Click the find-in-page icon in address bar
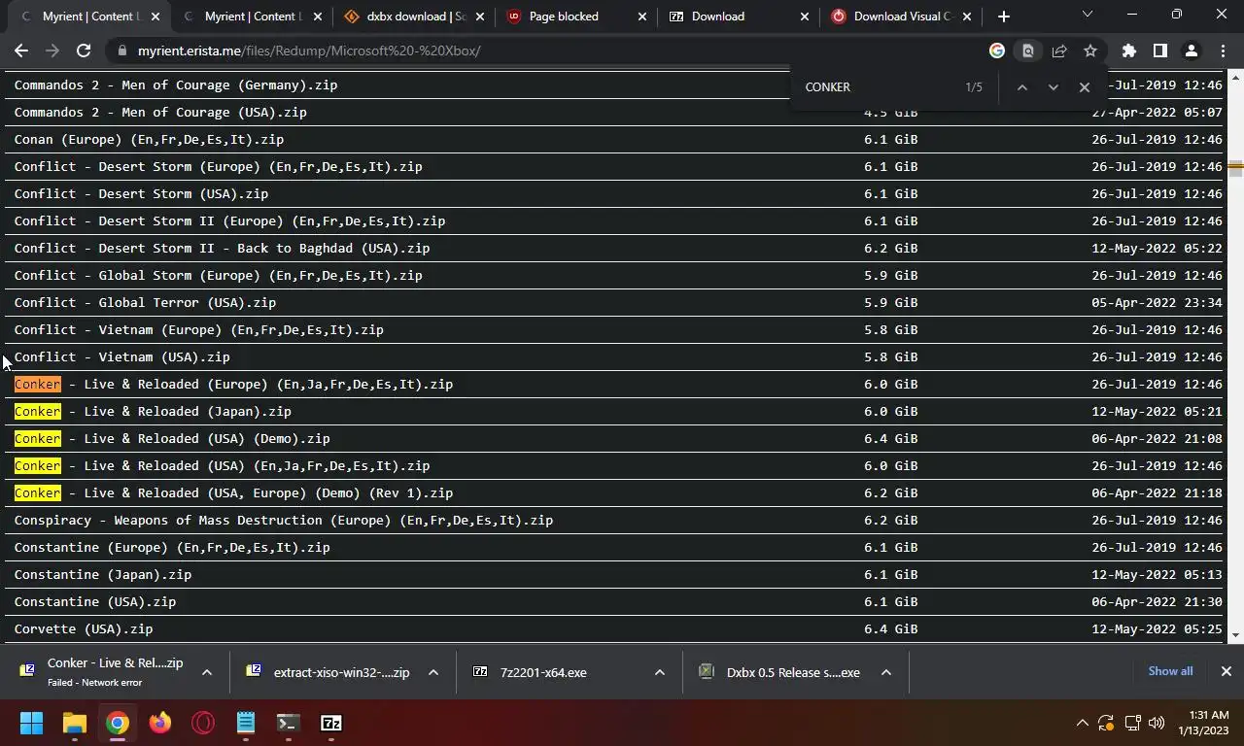 (1028, 51)
